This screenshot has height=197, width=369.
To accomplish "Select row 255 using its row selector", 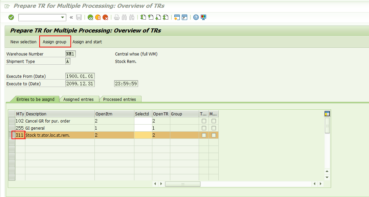I will [x=12, y=128].
